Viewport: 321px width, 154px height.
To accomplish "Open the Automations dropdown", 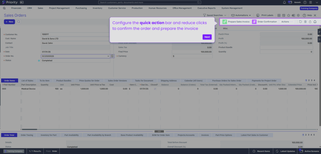I will (241, 15).
